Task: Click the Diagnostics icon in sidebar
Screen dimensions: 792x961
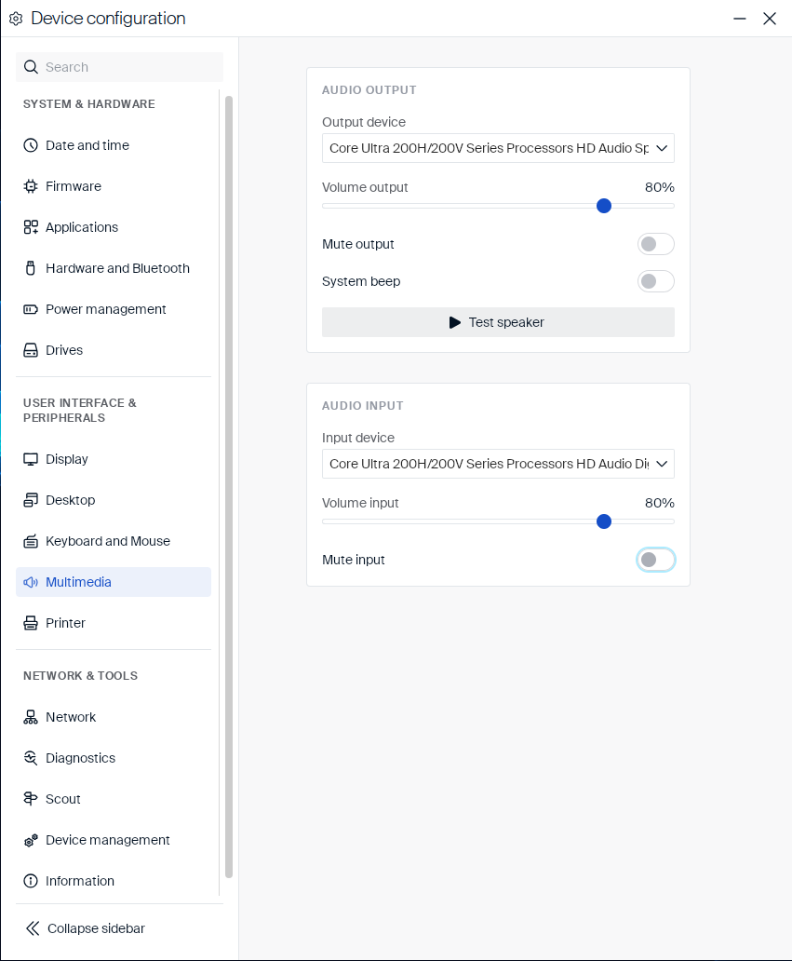Action: pos(31,758)
